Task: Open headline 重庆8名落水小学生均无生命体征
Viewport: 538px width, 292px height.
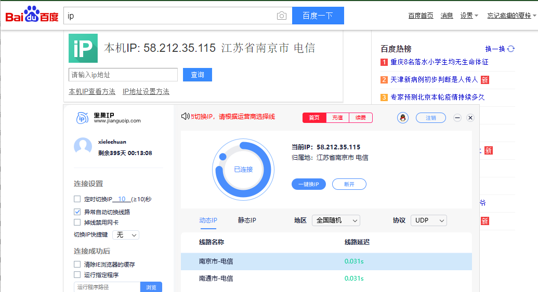Action: [440, 62]
